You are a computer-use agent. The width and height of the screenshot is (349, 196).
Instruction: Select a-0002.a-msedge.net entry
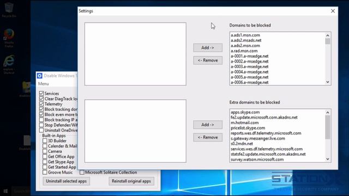(250, 62)
